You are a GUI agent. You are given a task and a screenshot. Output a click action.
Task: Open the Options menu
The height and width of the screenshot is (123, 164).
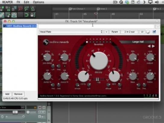coord(39,2)
